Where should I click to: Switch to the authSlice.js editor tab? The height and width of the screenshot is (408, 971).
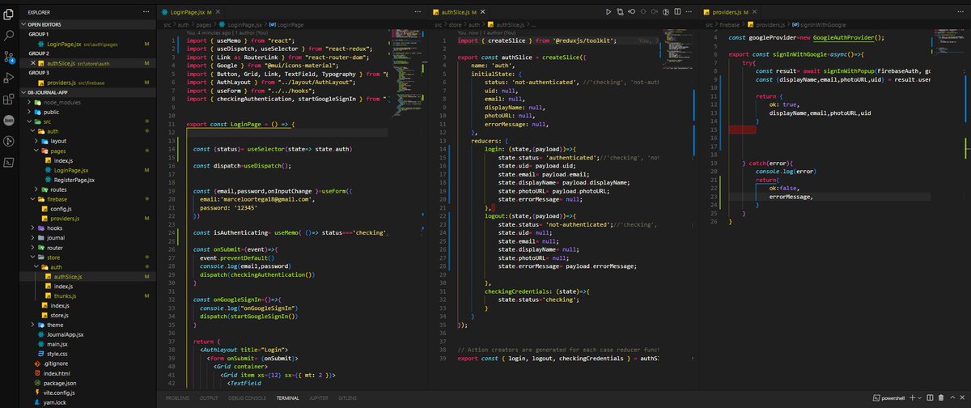click(459, 13)
